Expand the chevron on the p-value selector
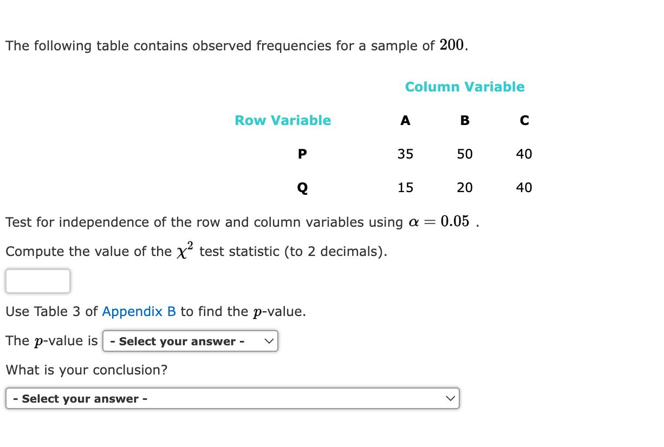The width and height of the screenshot is (664, 447). click(x=269, y=341)
